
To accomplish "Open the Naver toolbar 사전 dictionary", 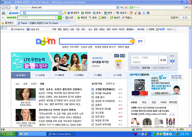I will click(x=69, y=18).
